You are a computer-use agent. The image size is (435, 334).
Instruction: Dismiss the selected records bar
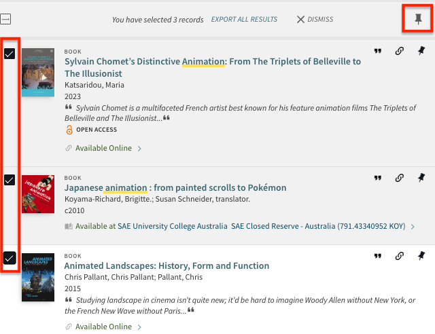pos(315,19)
